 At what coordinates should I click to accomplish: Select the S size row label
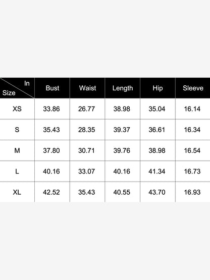point(17,130)
